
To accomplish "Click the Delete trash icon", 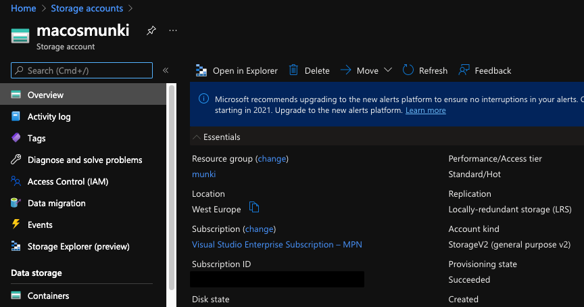I will pos(293,70).
